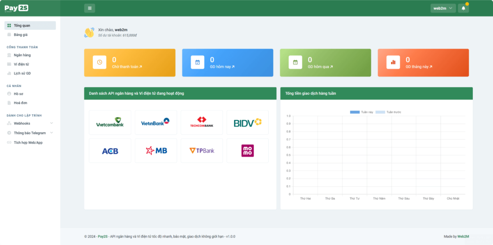Open Lịch sử GD sidebar item

(22, 73)
